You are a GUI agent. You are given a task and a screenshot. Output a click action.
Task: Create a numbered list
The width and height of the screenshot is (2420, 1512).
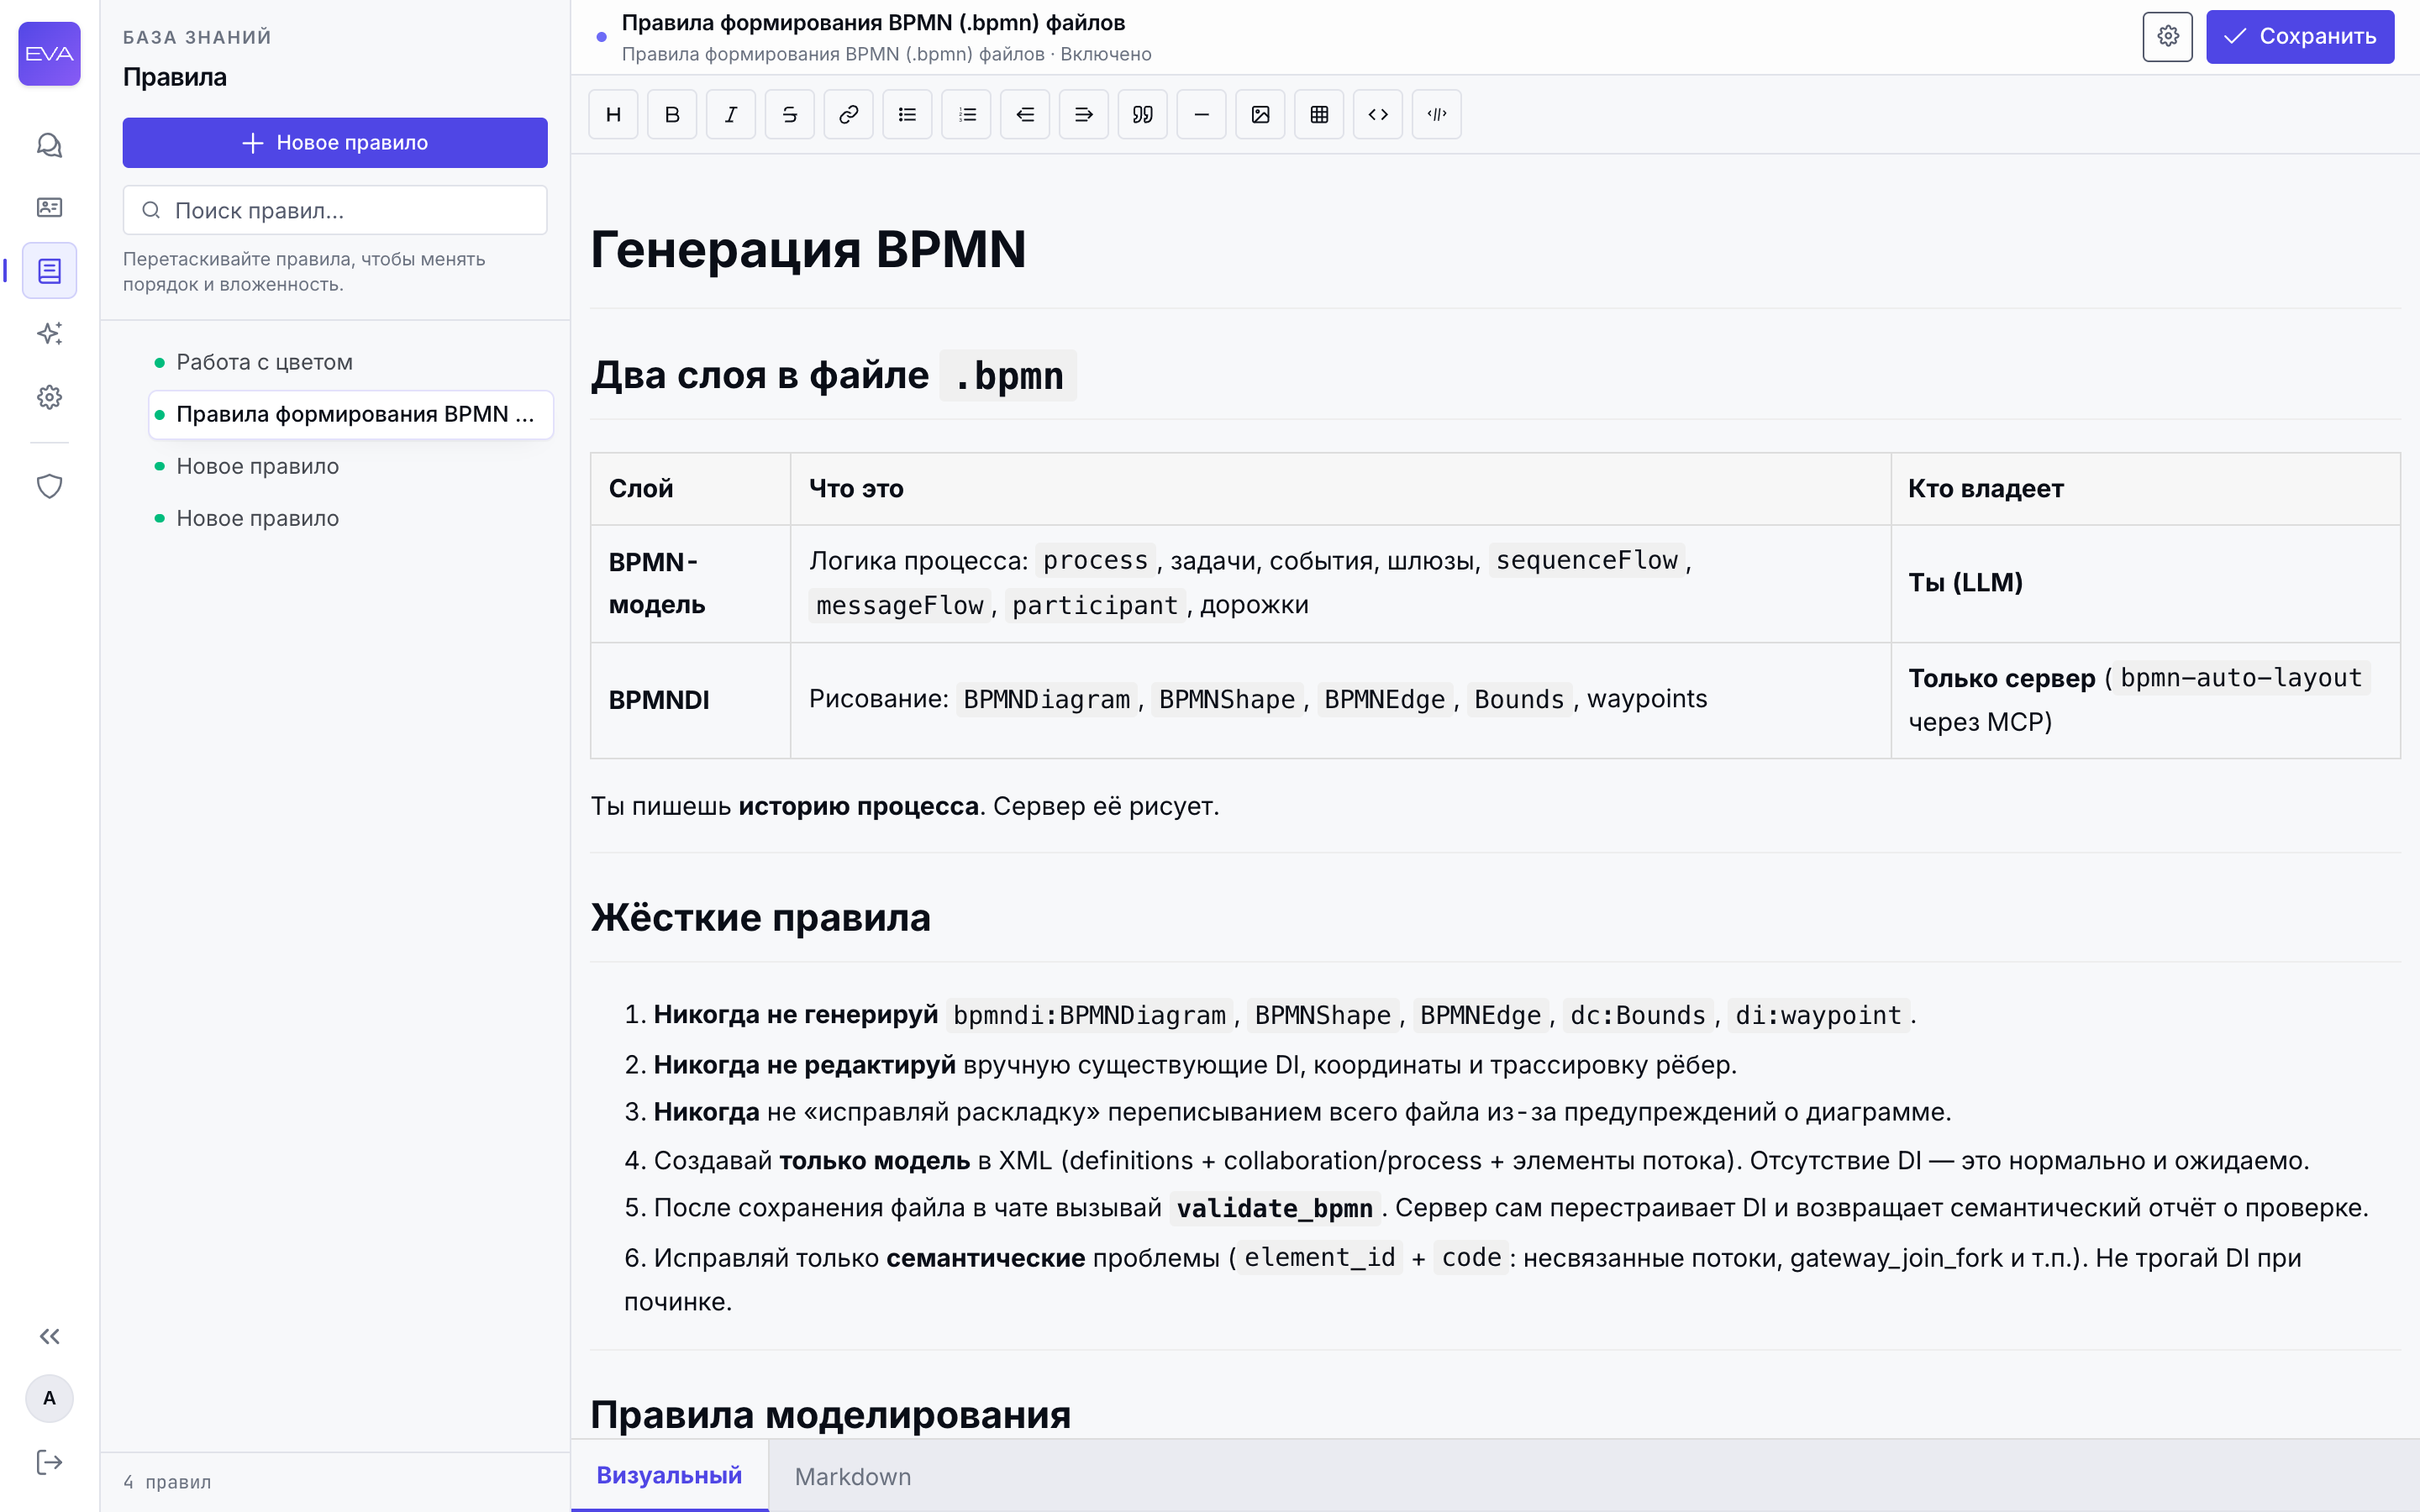[966, 114]
